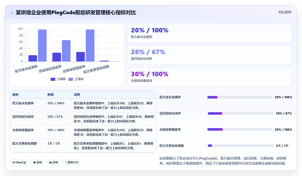This screenshot has width=302, height=176.
Task: Toggle the 上线前 legend swatch
Action: (x=53, y=79)
